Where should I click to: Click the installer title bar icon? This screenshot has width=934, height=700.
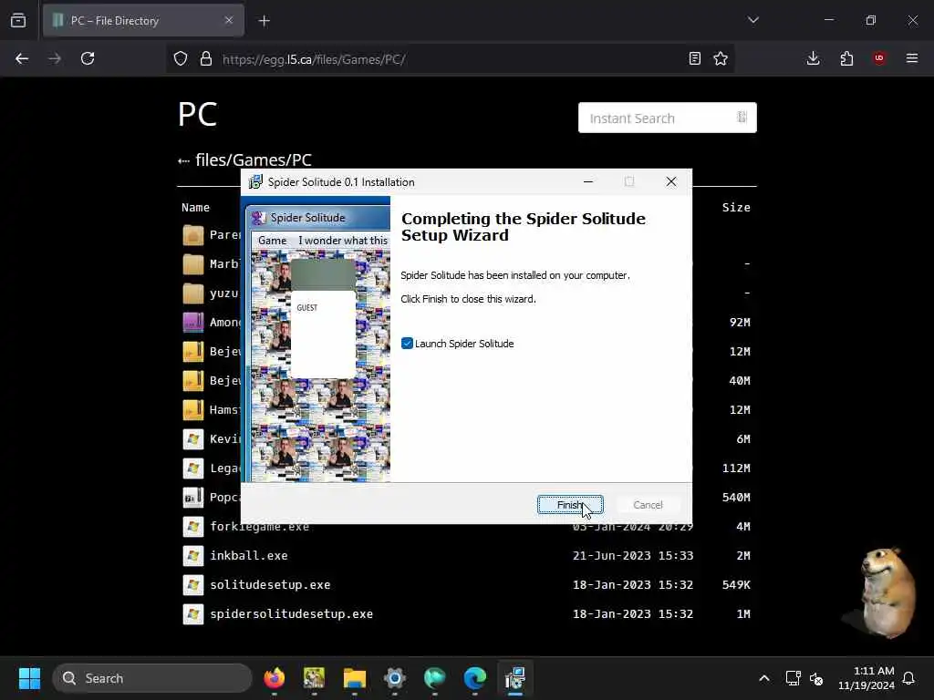255,181
